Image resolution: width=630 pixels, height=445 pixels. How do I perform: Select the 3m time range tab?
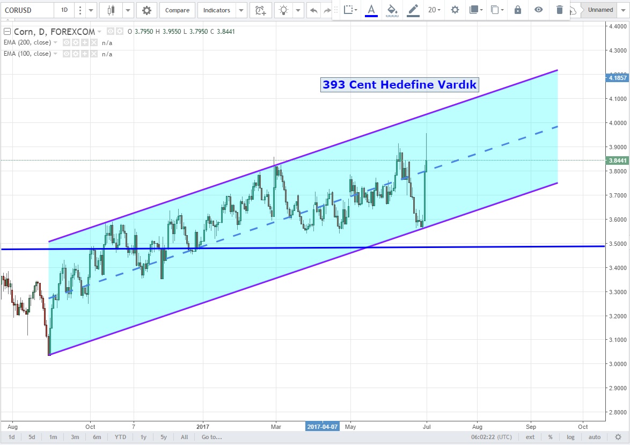coord(75,437)
